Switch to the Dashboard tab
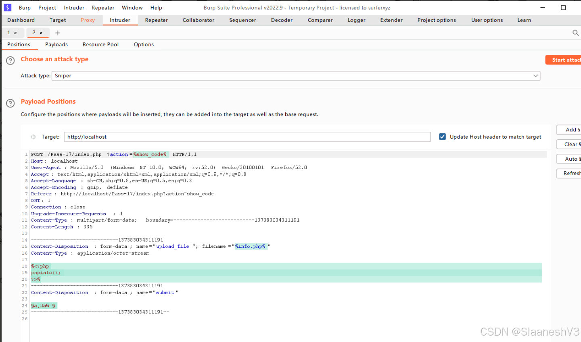The width and height of the screenshot is (581, 342). (x=21, y=20)
